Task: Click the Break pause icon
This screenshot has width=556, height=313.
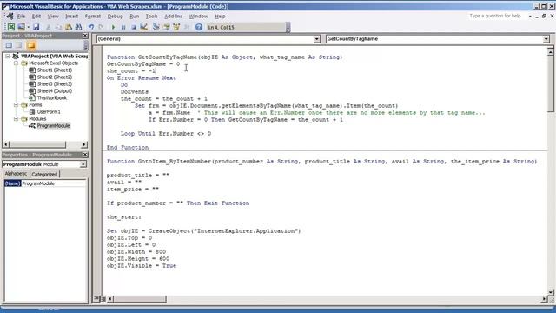Action: point(123,27)
